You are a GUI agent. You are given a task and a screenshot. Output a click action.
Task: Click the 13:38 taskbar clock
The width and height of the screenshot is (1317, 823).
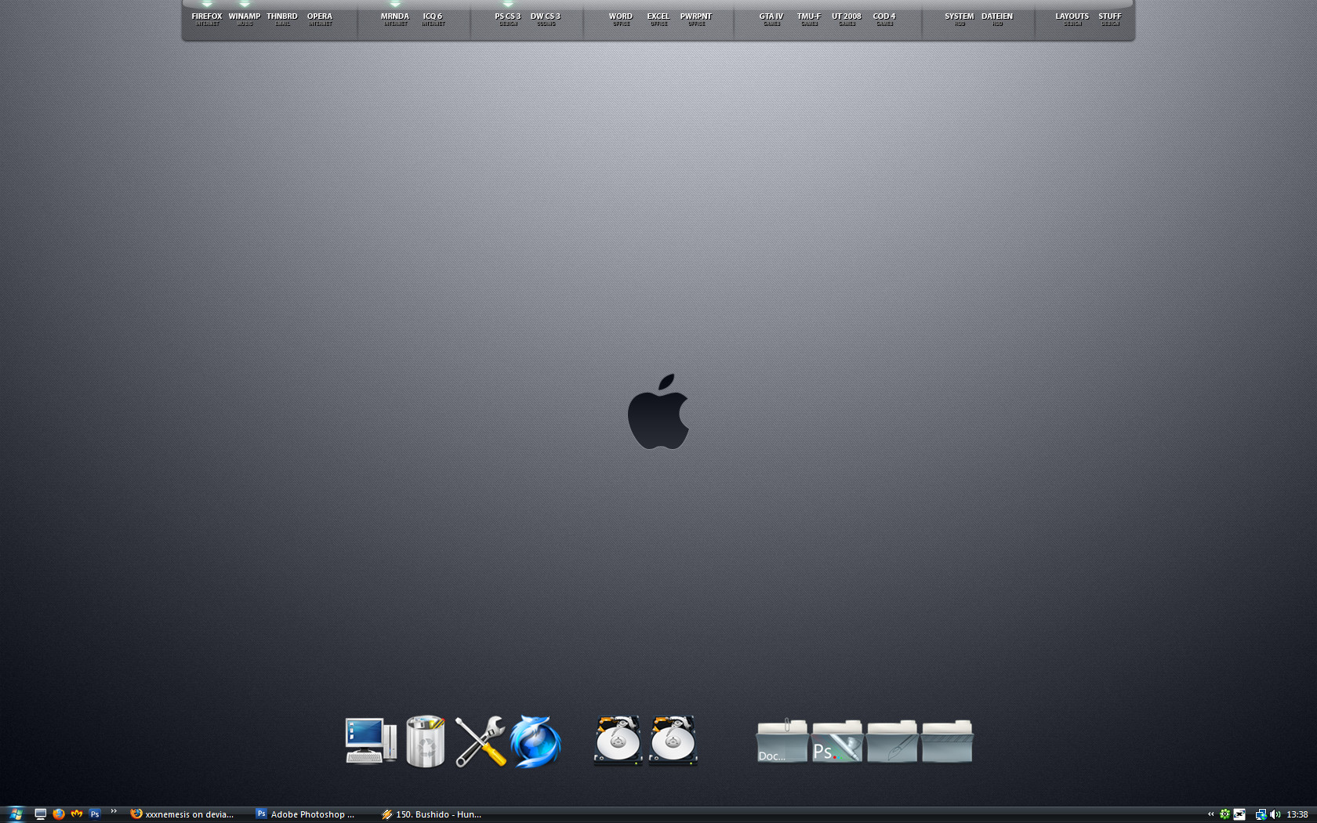pyautogui.click(x=1297, y=814)
